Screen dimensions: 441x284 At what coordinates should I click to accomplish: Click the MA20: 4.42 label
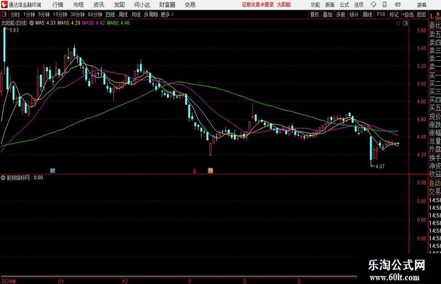(93, 23)
